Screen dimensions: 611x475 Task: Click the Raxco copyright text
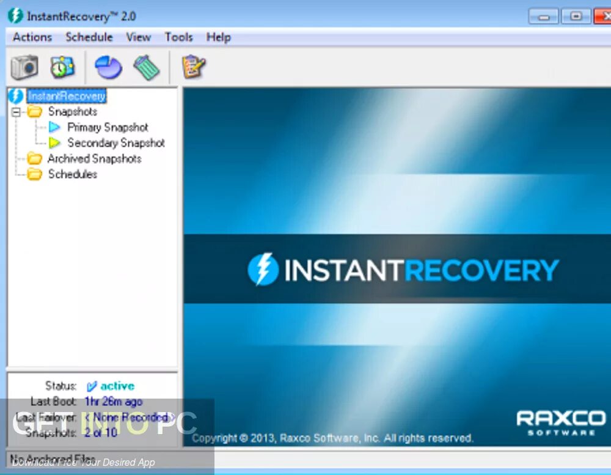coord(333,438)
